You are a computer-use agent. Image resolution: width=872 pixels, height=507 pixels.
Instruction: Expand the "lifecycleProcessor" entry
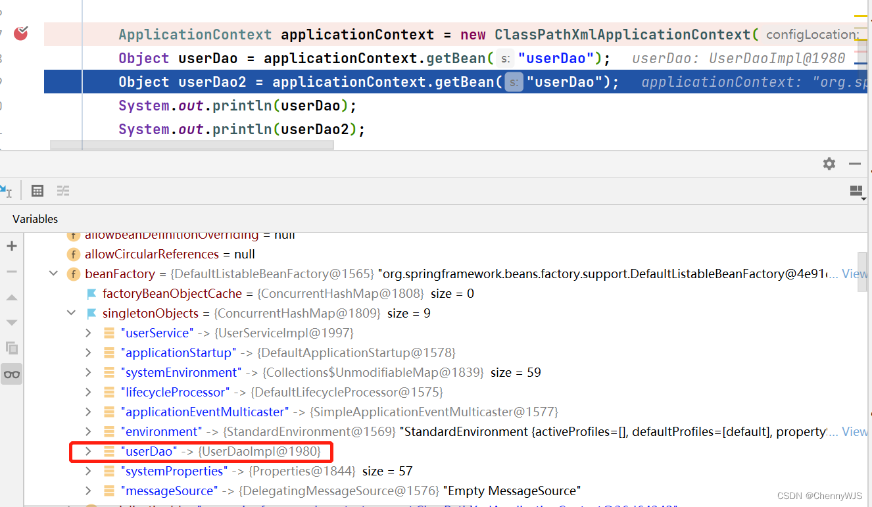(89, 393)
